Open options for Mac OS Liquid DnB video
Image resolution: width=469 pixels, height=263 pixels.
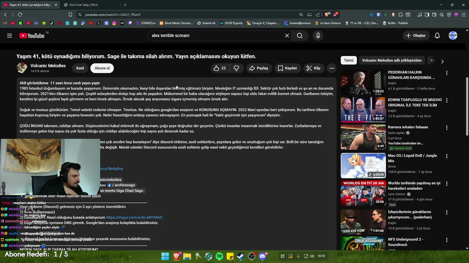click(x=446, y=156)
